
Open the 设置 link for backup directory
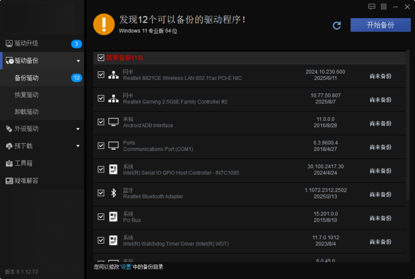pos(126,267)
